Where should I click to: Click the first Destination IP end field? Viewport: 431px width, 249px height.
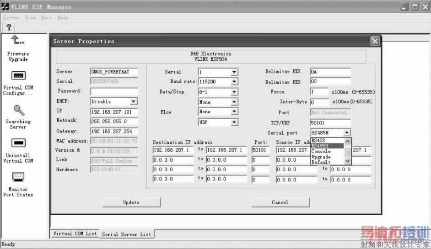tap(226, 150)
